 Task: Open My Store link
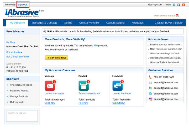tap(10, 42)
